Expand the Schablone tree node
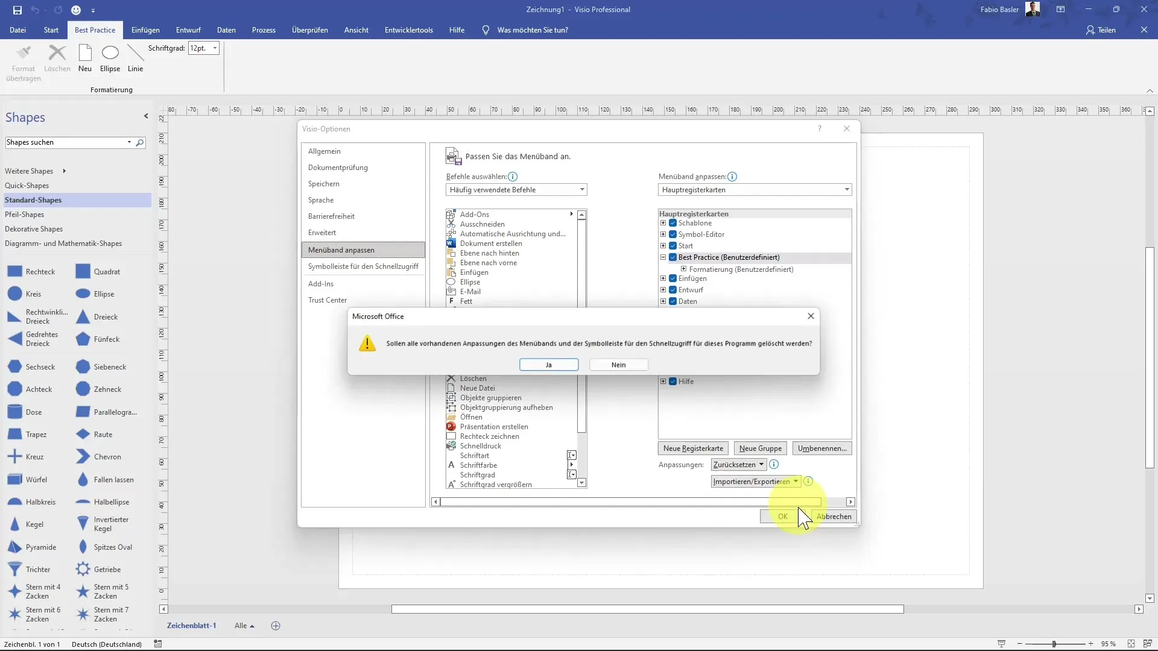This screenshot has height=651, width=1158. 663,223
